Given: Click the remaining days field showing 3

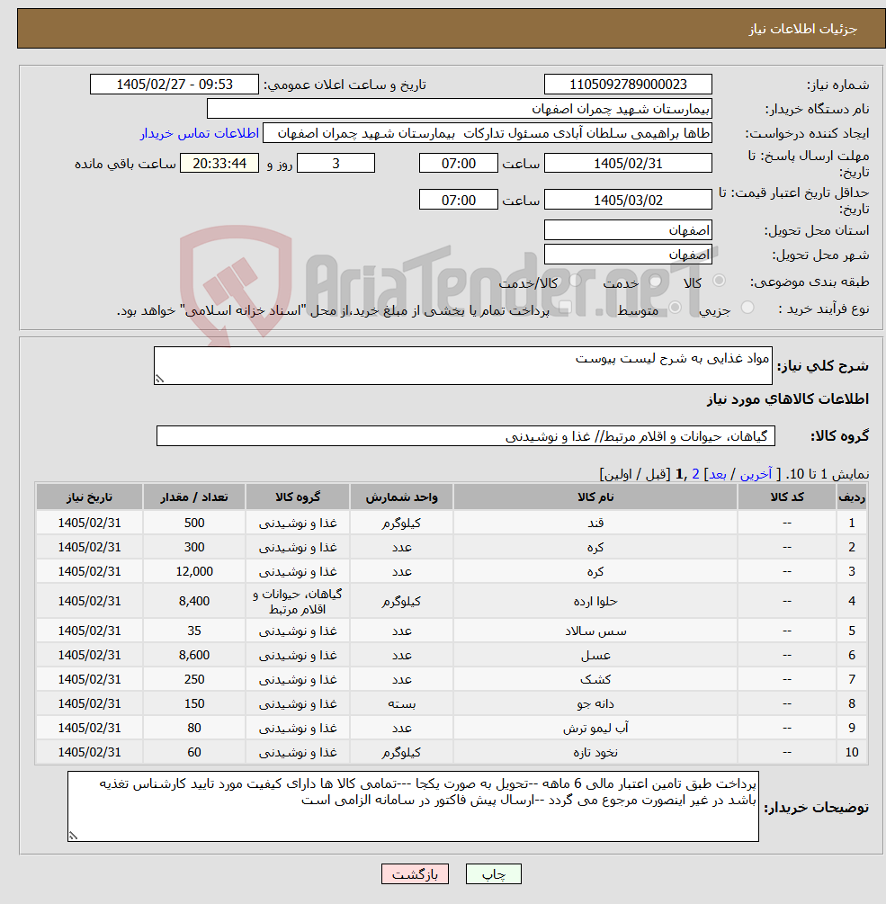Looking at the screenshot, I should coord(336,163).
